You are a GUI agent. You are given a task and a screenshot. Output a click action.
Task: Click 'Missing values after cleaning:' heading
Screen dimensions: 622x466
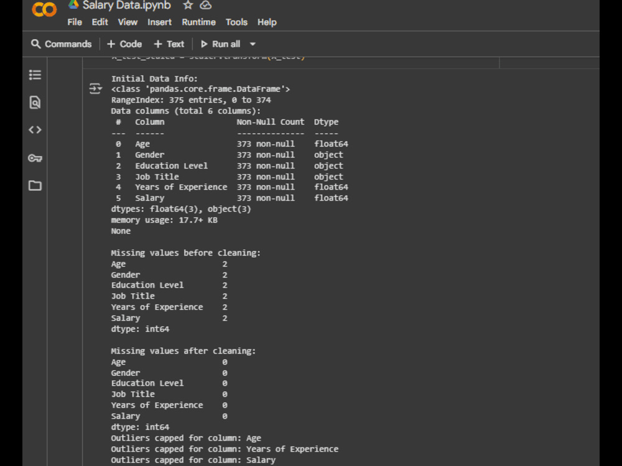pyautogui.click(x=183, y=351)
